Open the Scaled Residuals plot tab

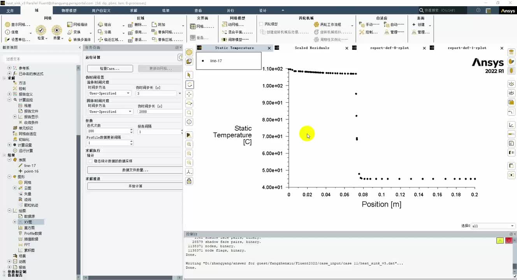coord(312,48)
